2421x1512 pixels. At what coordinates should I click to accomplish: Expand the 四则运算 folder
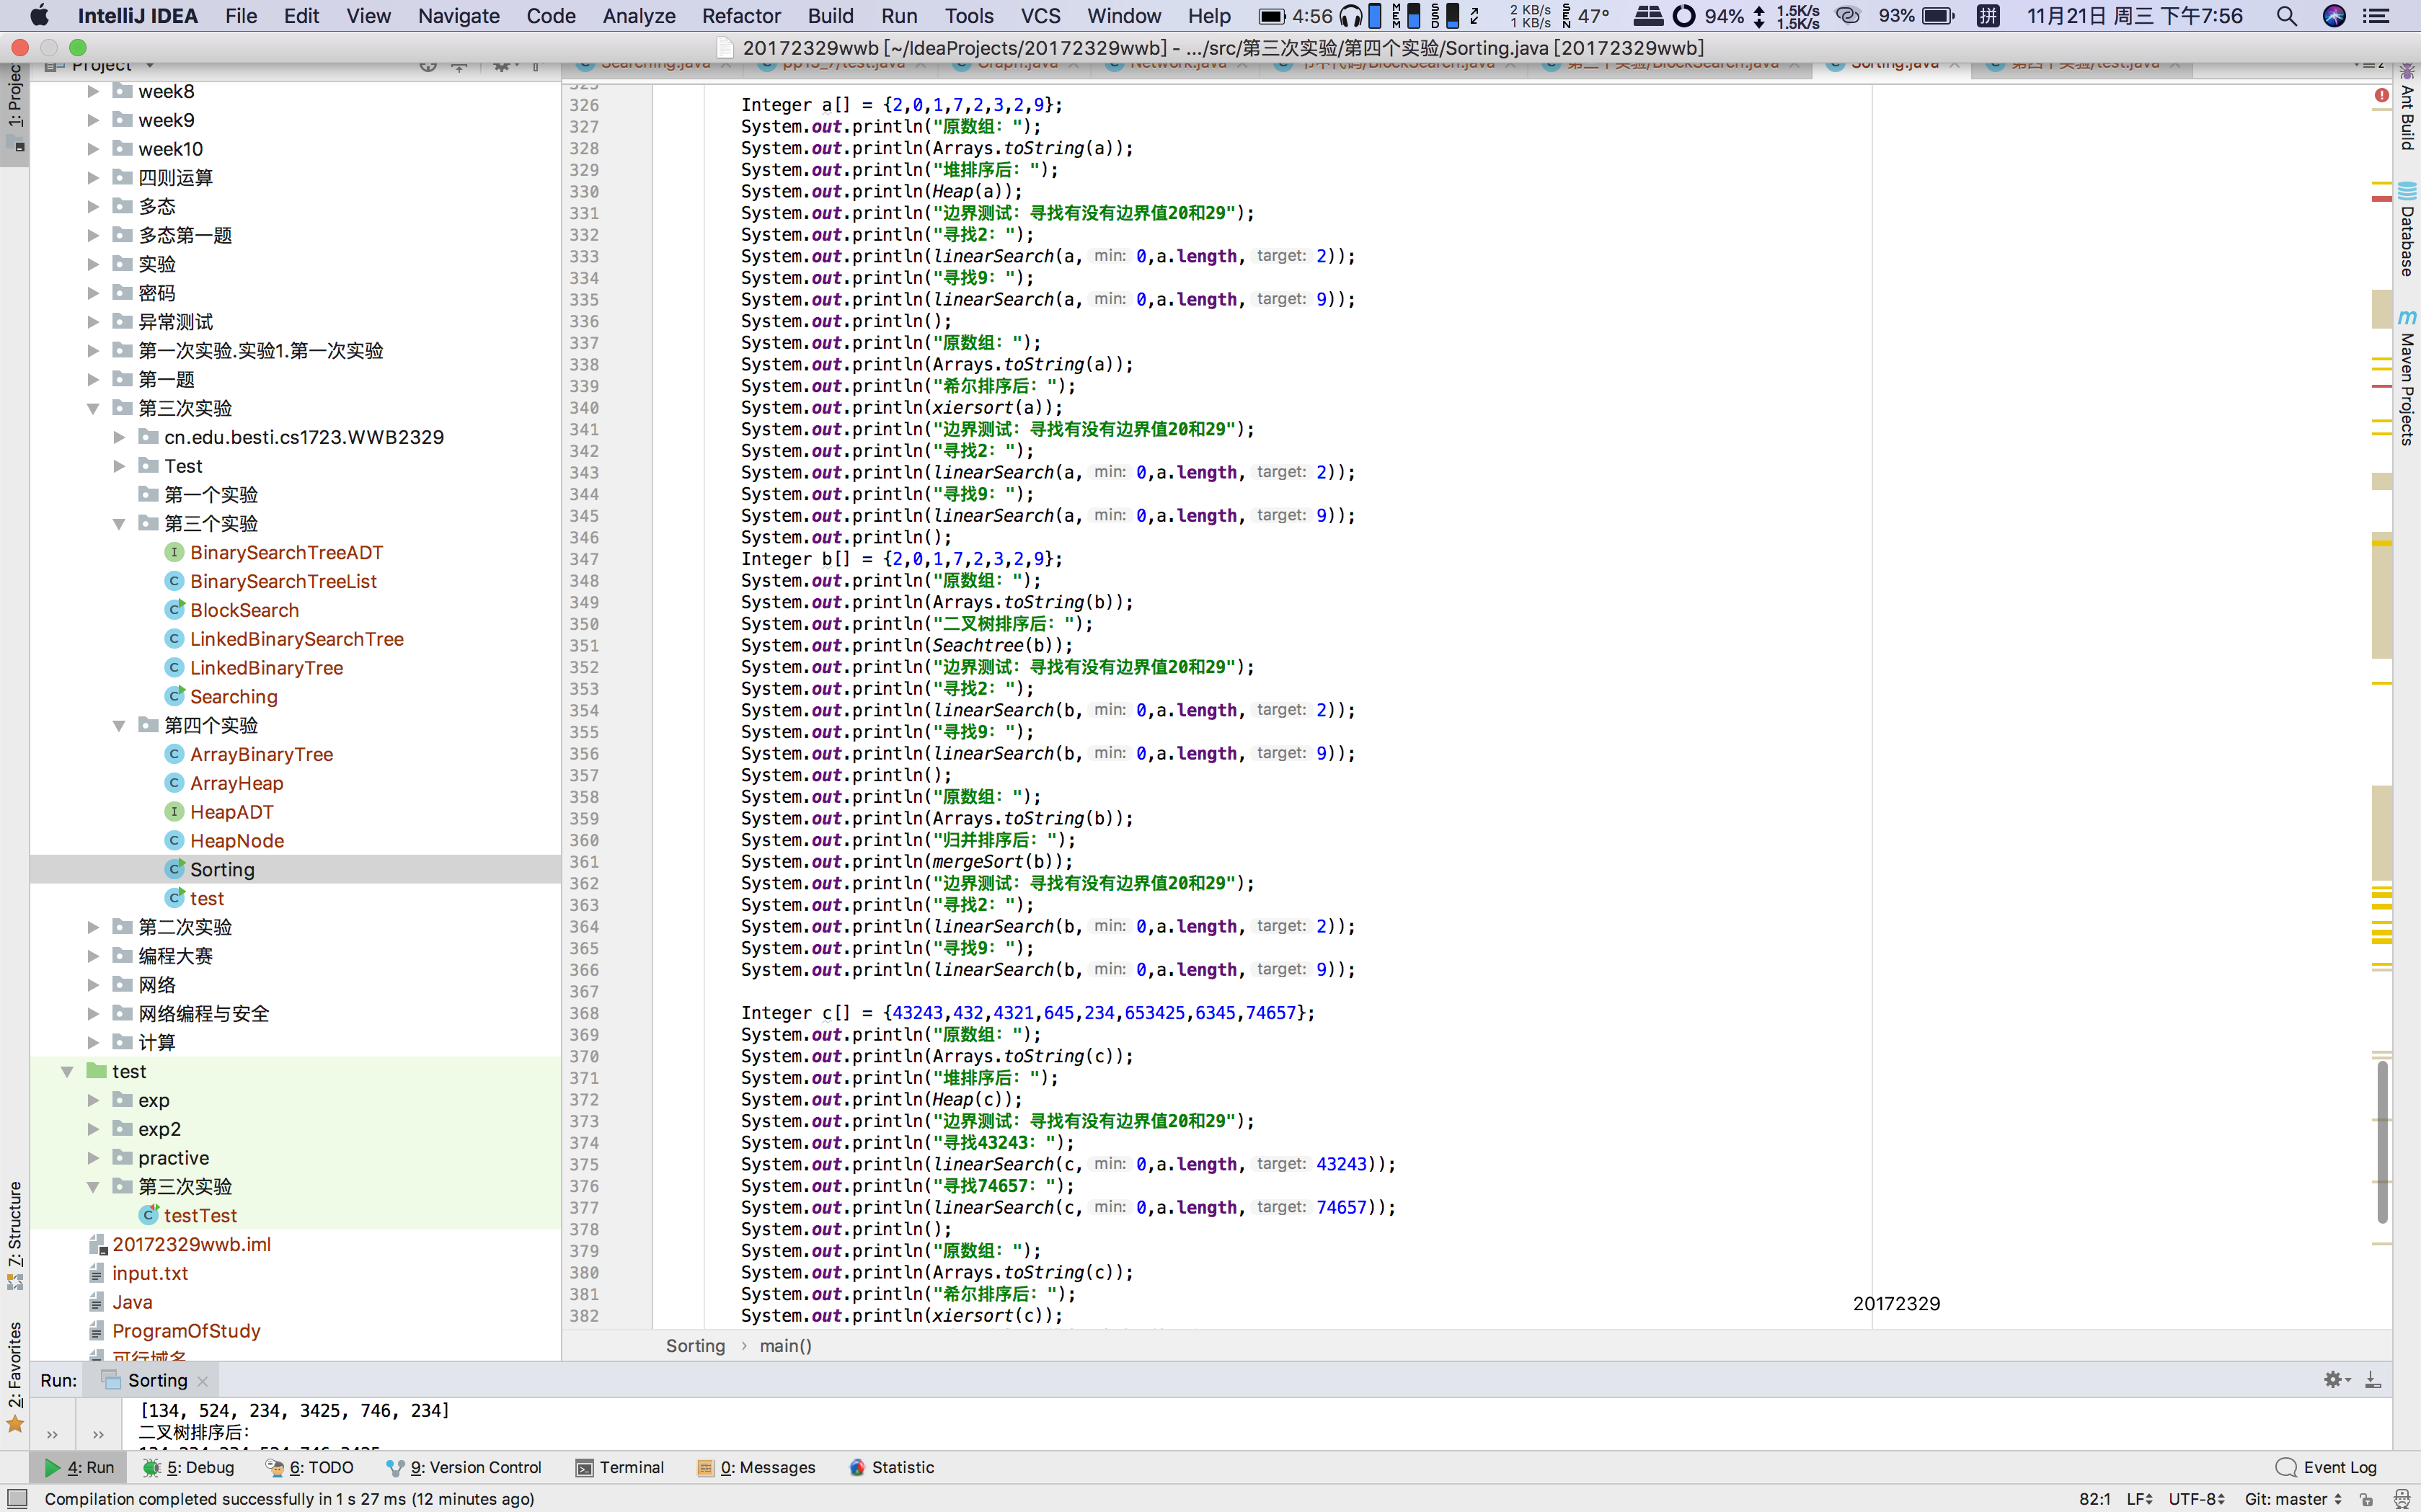tap(93, 178)
